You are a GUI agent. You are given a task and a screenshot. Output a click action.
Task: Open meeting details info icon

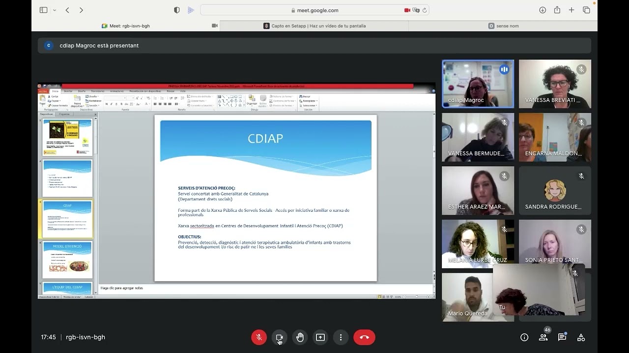tap(524, 337)
